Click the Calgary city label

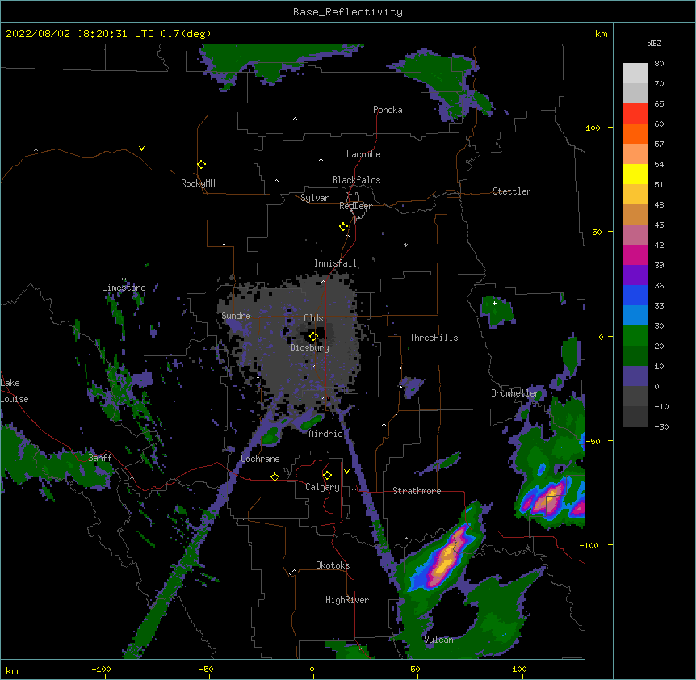pyautogui.click(x=322, y=487)
